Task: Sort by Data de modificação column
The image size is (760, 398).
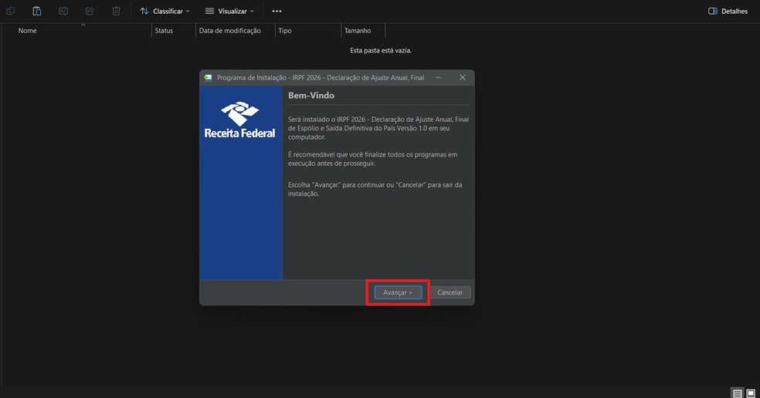Action: (x=229, y=31)
